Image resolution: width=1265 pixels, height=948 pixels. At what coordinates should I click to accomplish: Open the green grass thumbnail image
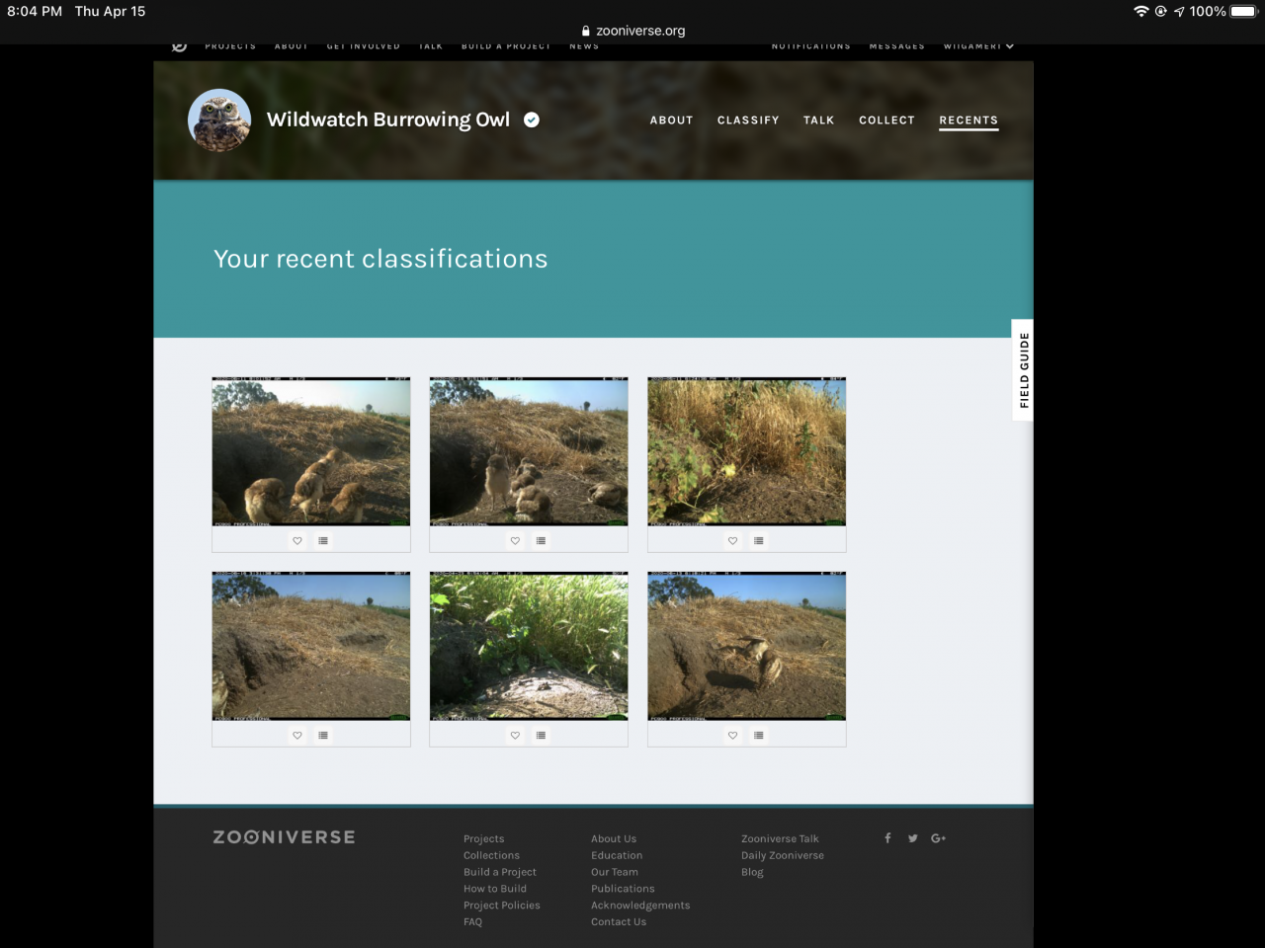pyautogui.click(x=529, y=646)
